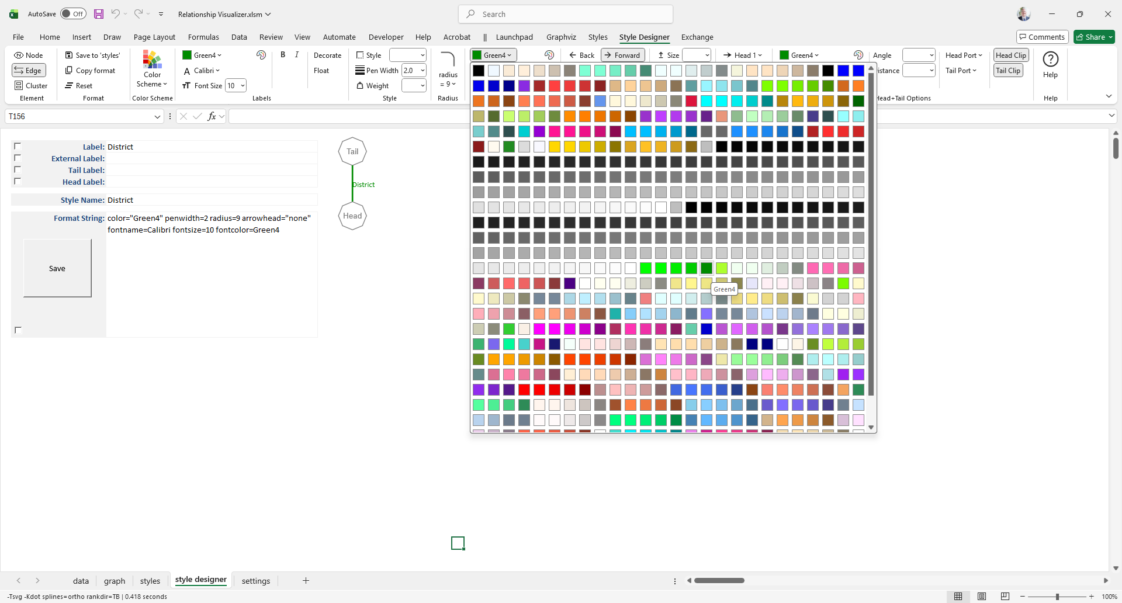
Task: Toggle the AutoSave switch
Action: click(x=73, y=14)
